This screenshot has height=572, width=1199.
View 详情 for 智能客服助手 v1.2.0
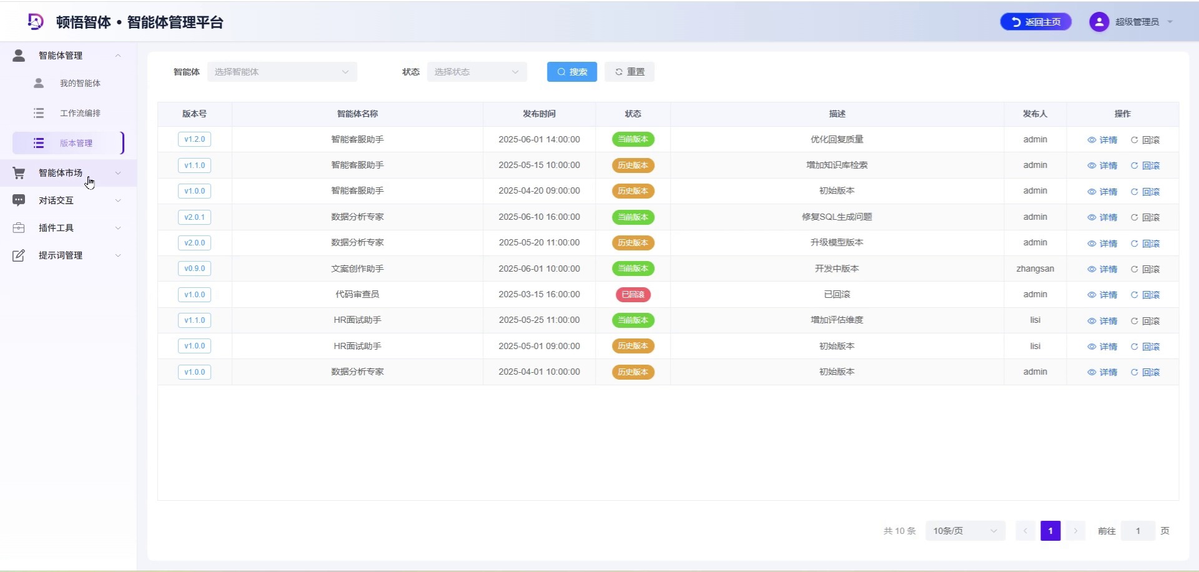pos(1102,140)
